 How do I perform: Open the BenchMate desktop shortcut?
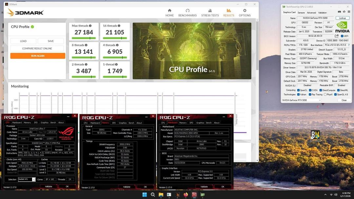click(315, 136)
